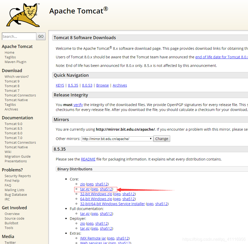
Task: Download Deployer tar.gz file
Action: [85, 228]
